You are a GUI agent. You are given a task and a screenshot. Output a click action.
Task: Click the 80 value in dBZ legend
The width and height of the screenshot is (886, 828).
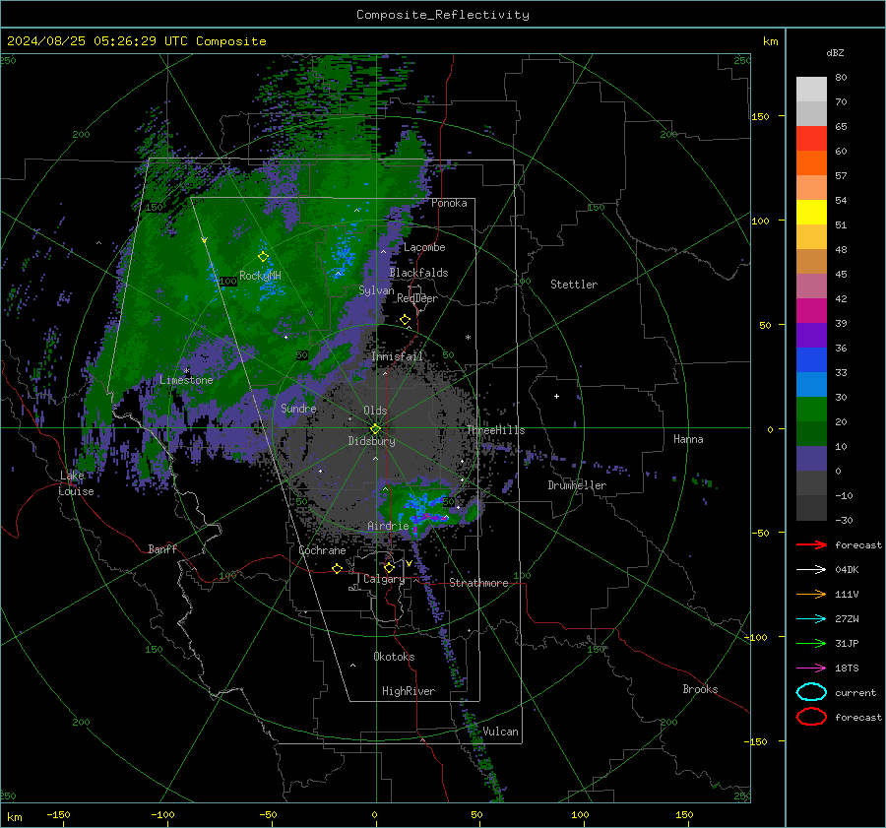coord(841,78)
